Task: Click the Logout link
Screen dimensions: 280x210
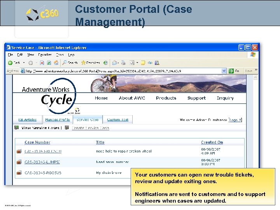Action: click(235, 120)
